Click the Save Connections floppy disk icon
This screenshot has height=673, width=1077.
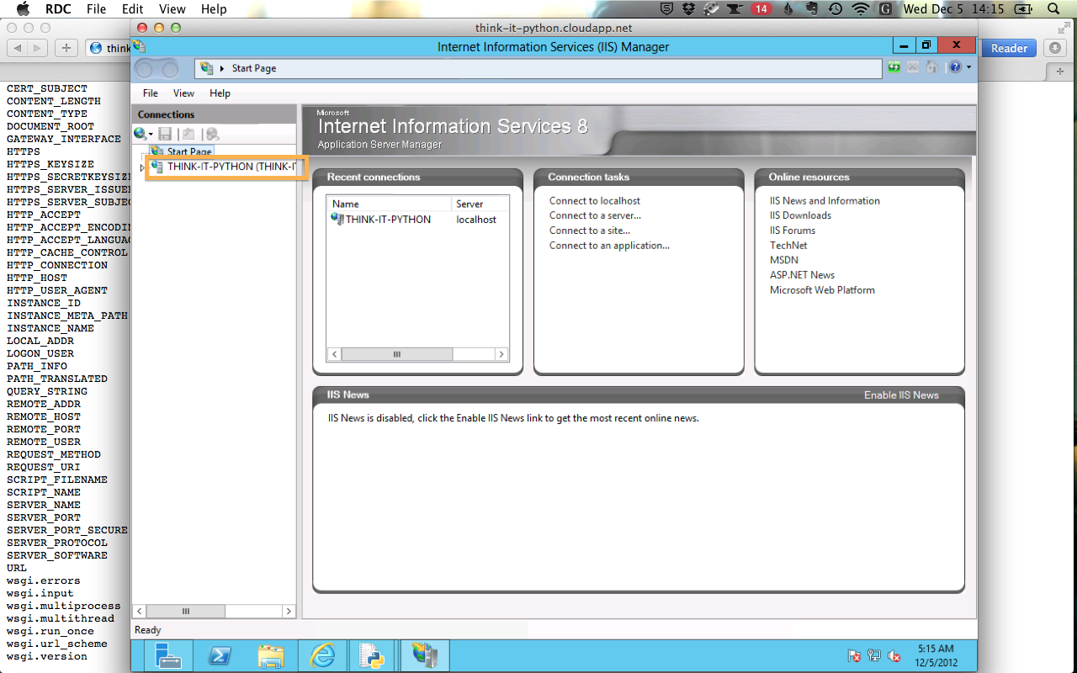pyautogui.click(x=166, y=134)
